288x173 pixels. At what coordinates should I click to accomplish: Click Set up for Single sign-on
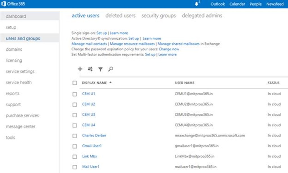point(102,33)
